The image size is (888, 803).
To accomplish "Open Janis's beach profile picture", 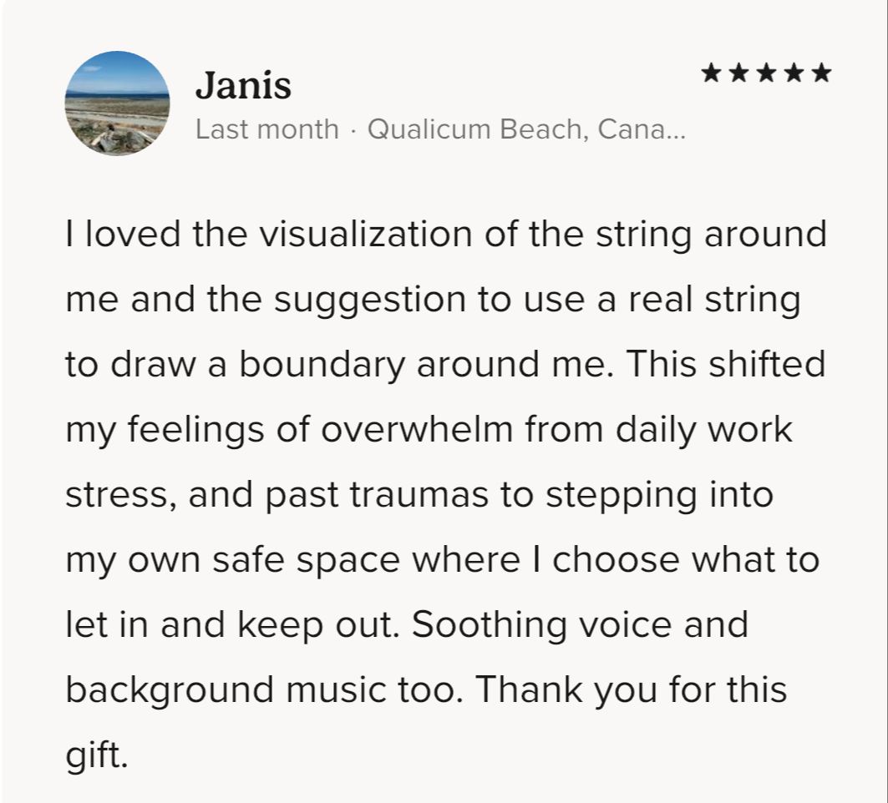I will [x=117, y=103].
